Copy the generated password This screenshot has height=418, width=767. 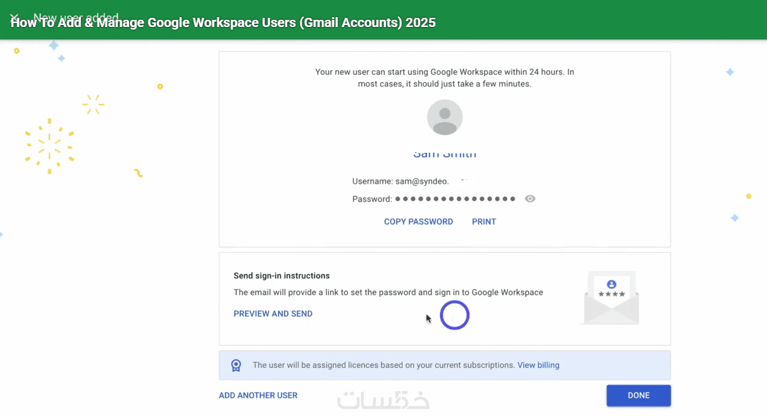[x=418, y=221]
